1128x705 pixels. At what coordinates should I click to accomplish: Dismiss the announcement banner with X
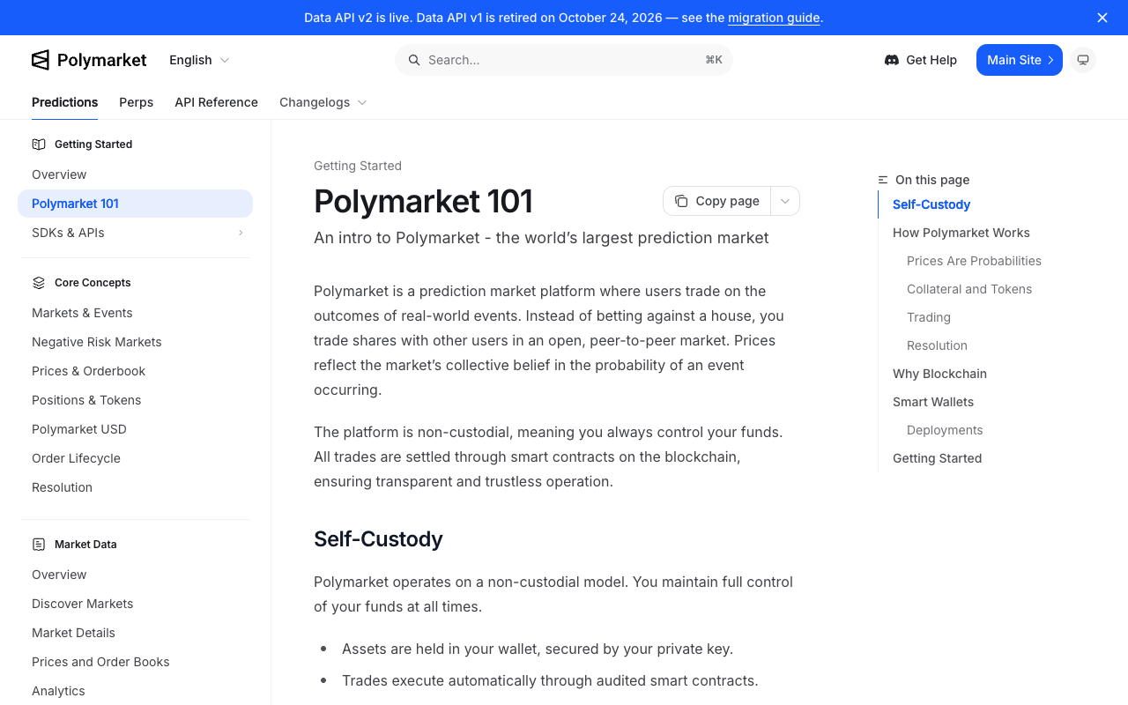(x=1102, y=18)
